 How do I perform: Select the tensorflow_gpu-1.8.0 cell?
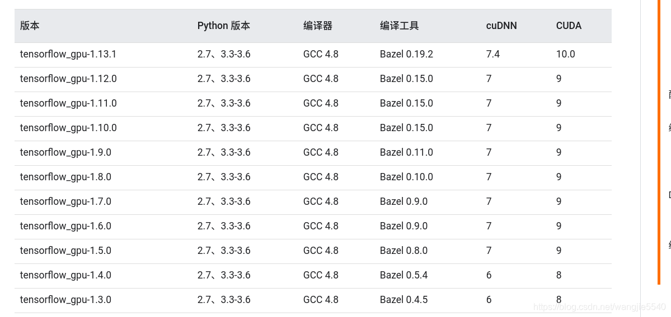[65, 177]
